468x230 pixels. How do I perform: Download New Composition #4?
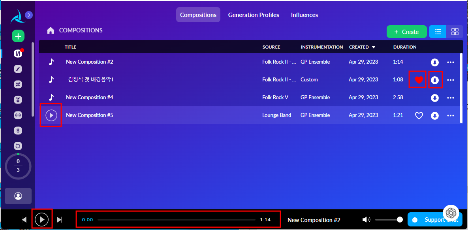[x=434, y=98]
